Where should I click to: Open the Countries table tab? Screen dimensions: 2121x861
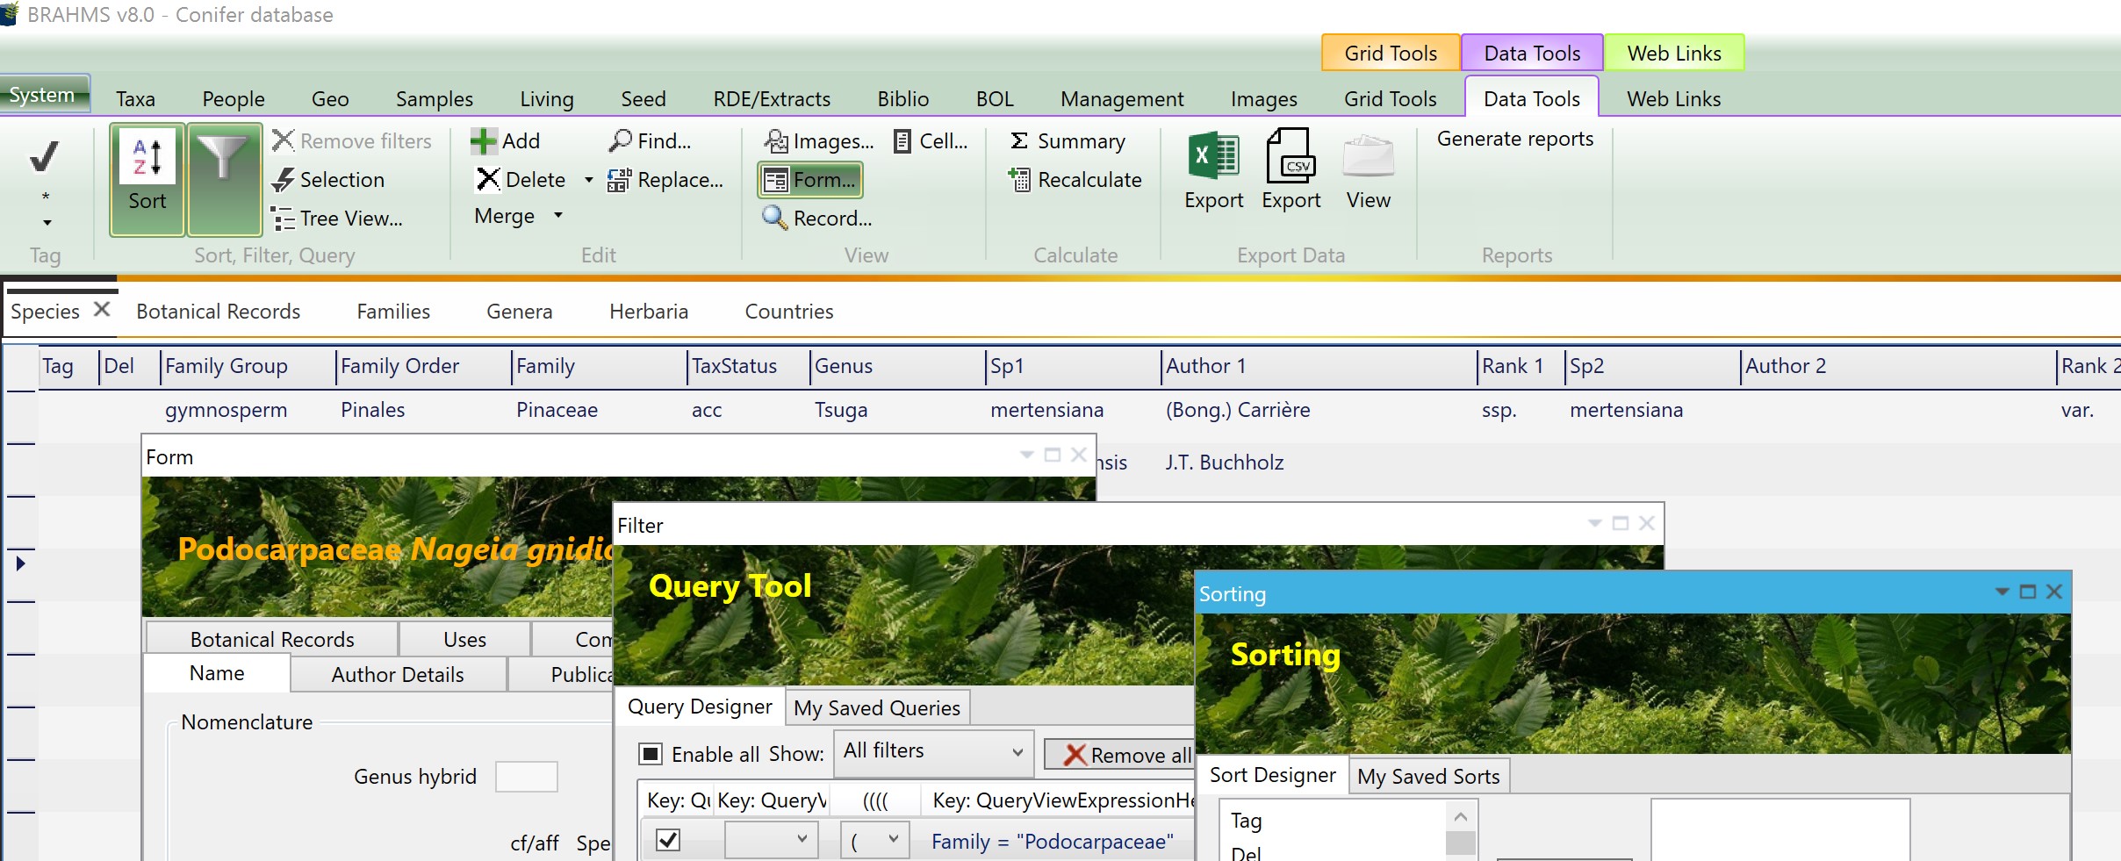click(x=789, y=312)
